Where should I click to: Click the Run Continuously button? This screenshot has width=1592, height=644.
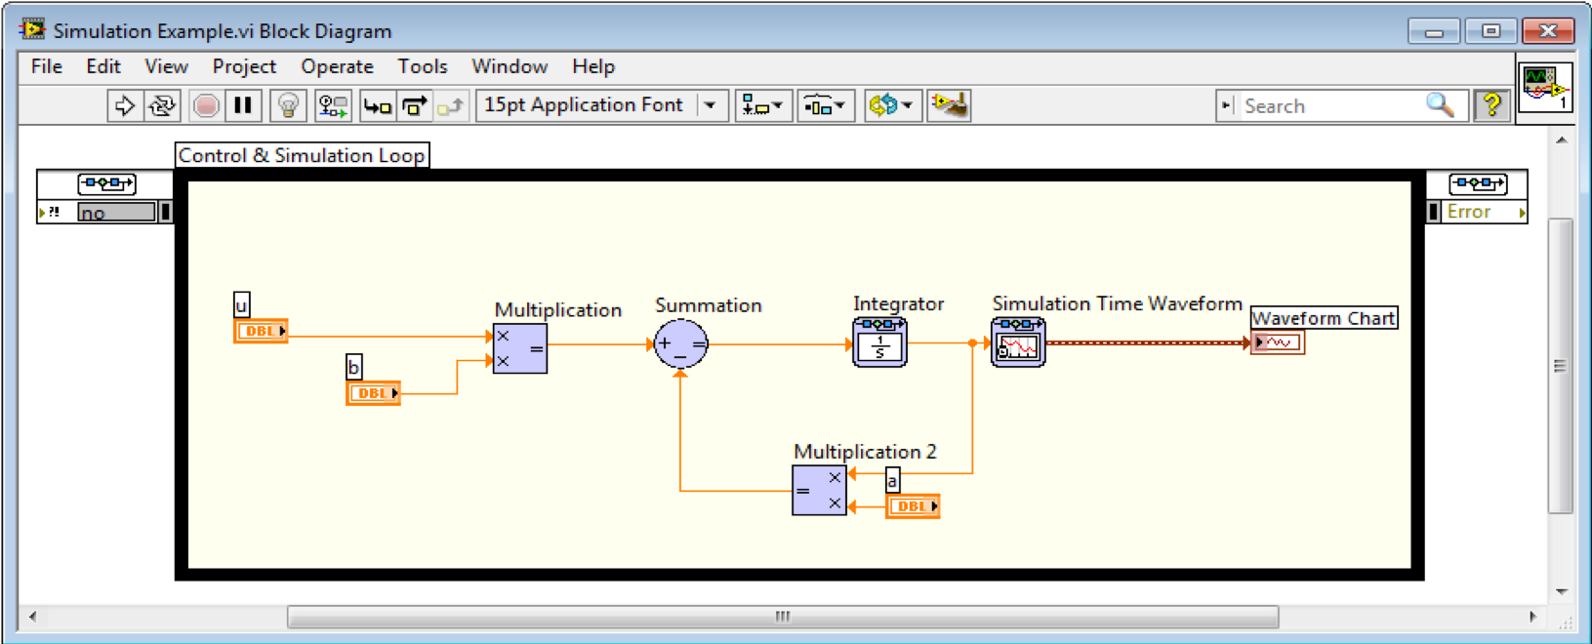[x=162, y=105]
